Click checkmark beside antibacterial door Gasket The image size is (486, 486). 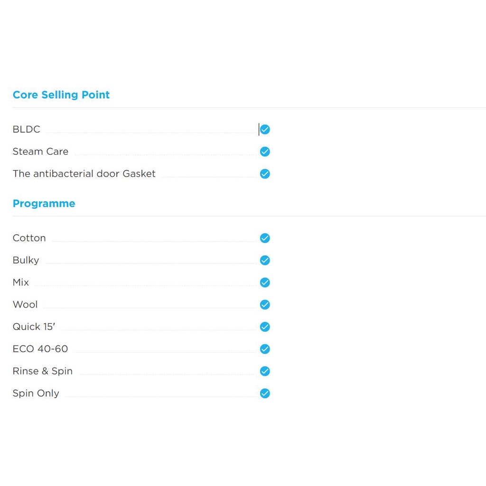click(265, 174)
